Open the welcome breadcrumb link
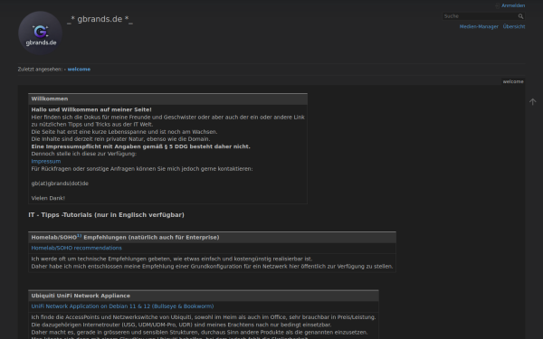 [x=79, y=70]
